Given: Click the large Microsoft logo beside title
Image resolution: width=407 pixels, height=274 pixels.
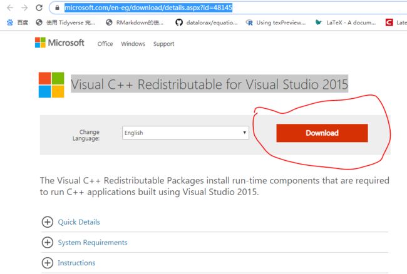Looking at the screenshot, I should pyautogui.click(x=51, y=85).
